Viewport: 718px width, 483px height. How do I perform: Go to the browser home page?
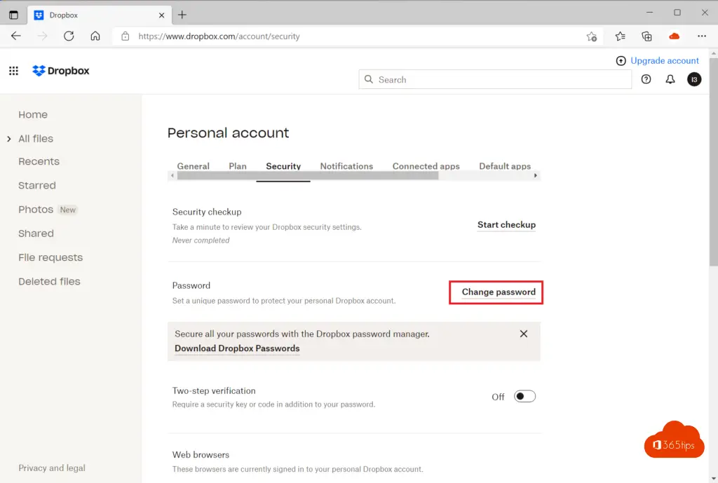(95, 36)
